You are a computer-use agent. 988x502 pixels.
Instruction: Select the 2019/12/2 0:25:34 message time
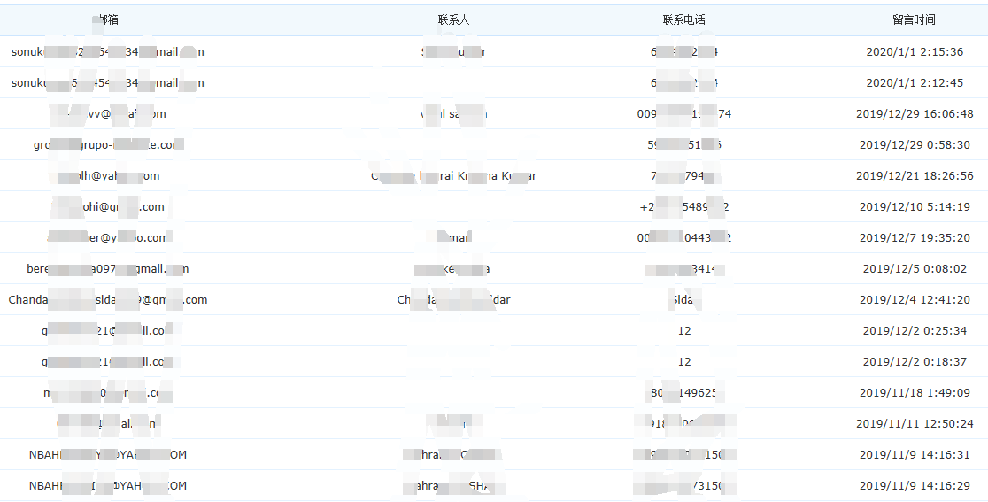point(915,331)
